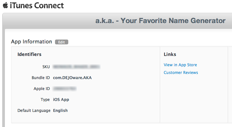
Task: Click the SKU field label
Action: point(46,67)
